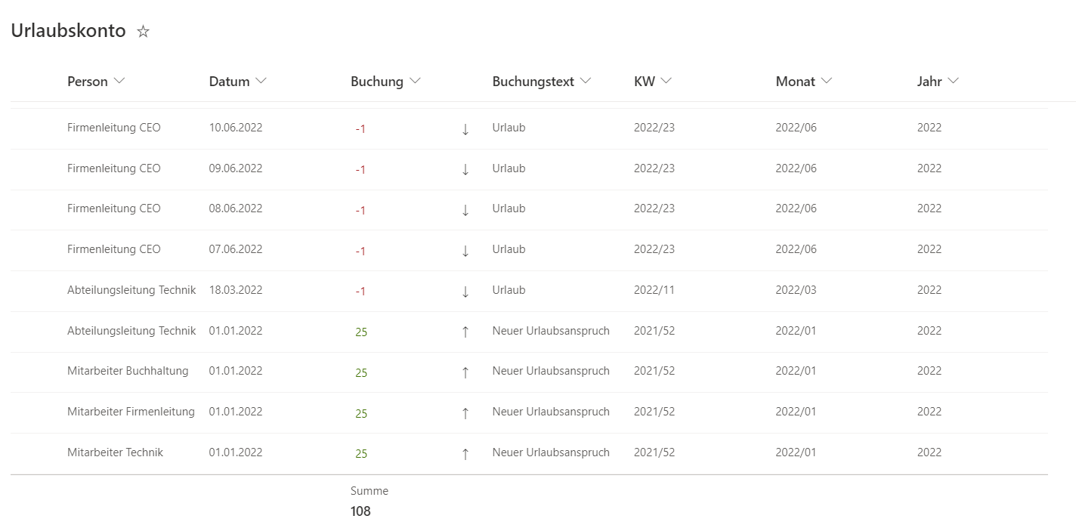Click the up arrow in Mitarbeiter Buchhaltung row

[x=465, y=372]
